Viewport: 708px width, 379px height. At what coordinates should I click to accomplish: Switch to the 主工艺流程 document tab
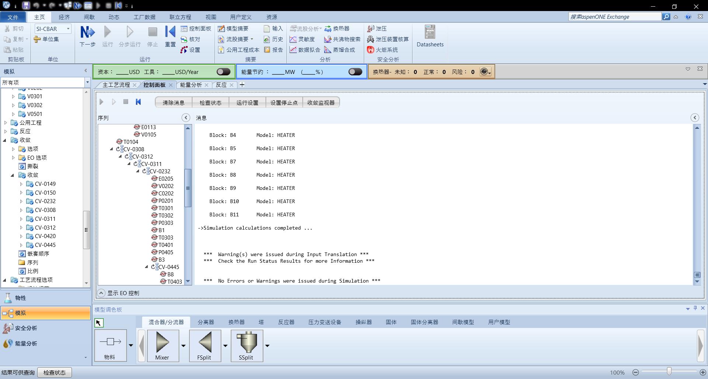coord(116,85)
